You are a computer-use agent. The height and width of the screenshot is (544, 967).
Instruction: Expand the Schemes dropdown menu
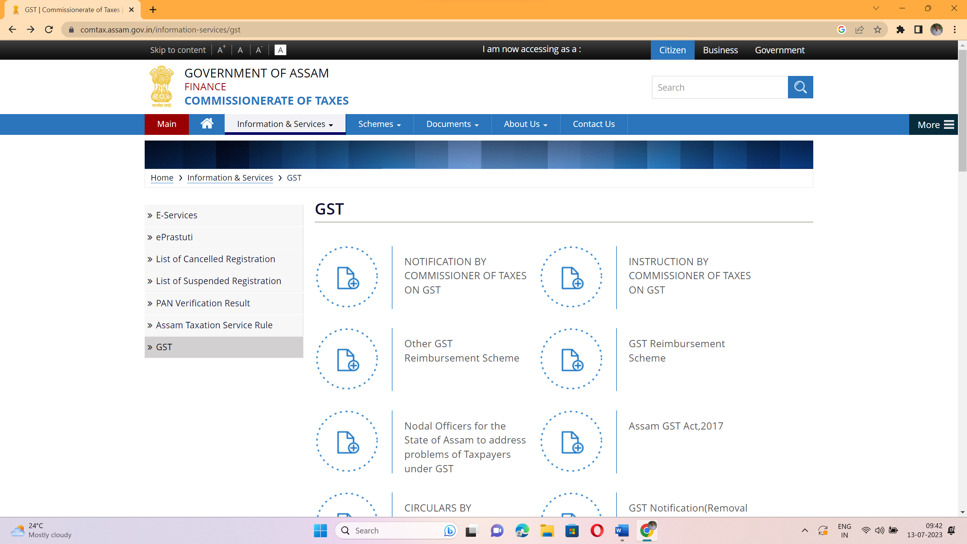pos(379,124)
